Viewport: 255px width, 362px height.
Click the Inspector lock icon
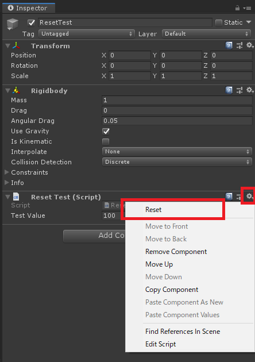click(237, 8)
